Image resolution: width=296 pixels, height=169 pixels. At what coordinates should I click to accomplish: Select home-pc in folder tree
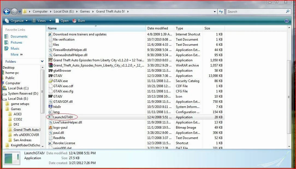(12, 73)
